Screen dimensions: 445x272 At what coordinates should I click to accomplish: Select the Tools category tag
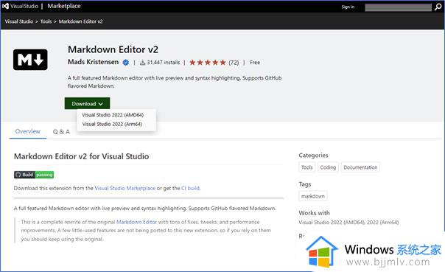click(306, 167)
